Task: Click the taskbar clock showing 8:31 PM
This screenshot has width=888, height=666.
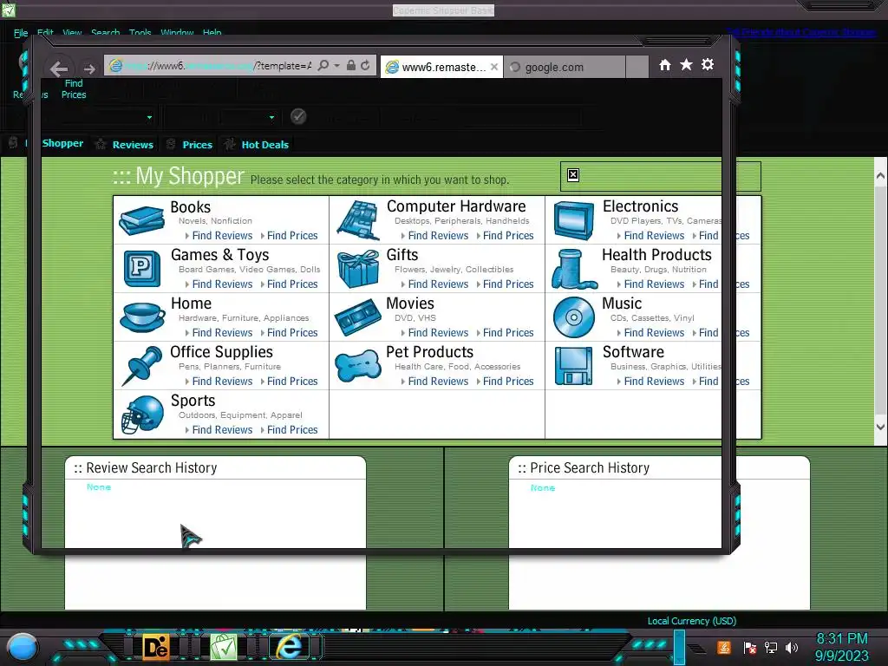Action: point(841,639)
